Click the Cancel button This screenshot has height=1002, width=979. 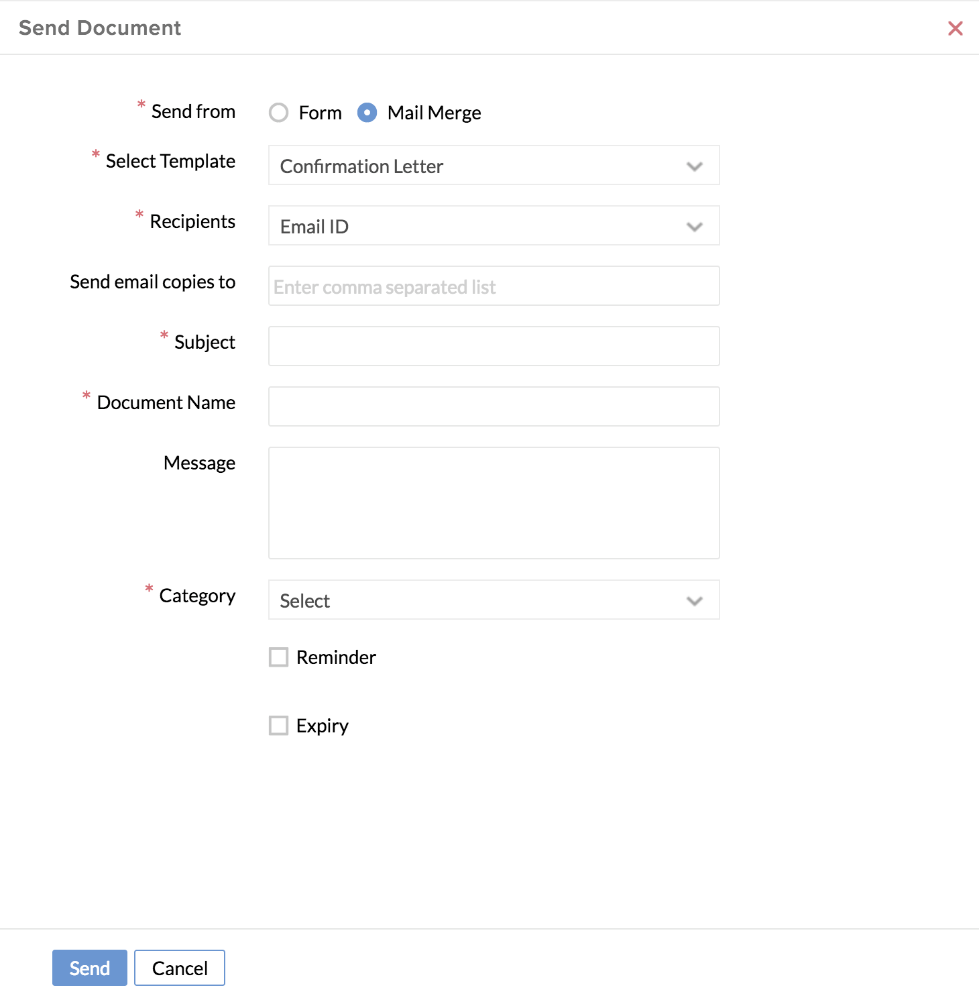click(180, 968)
